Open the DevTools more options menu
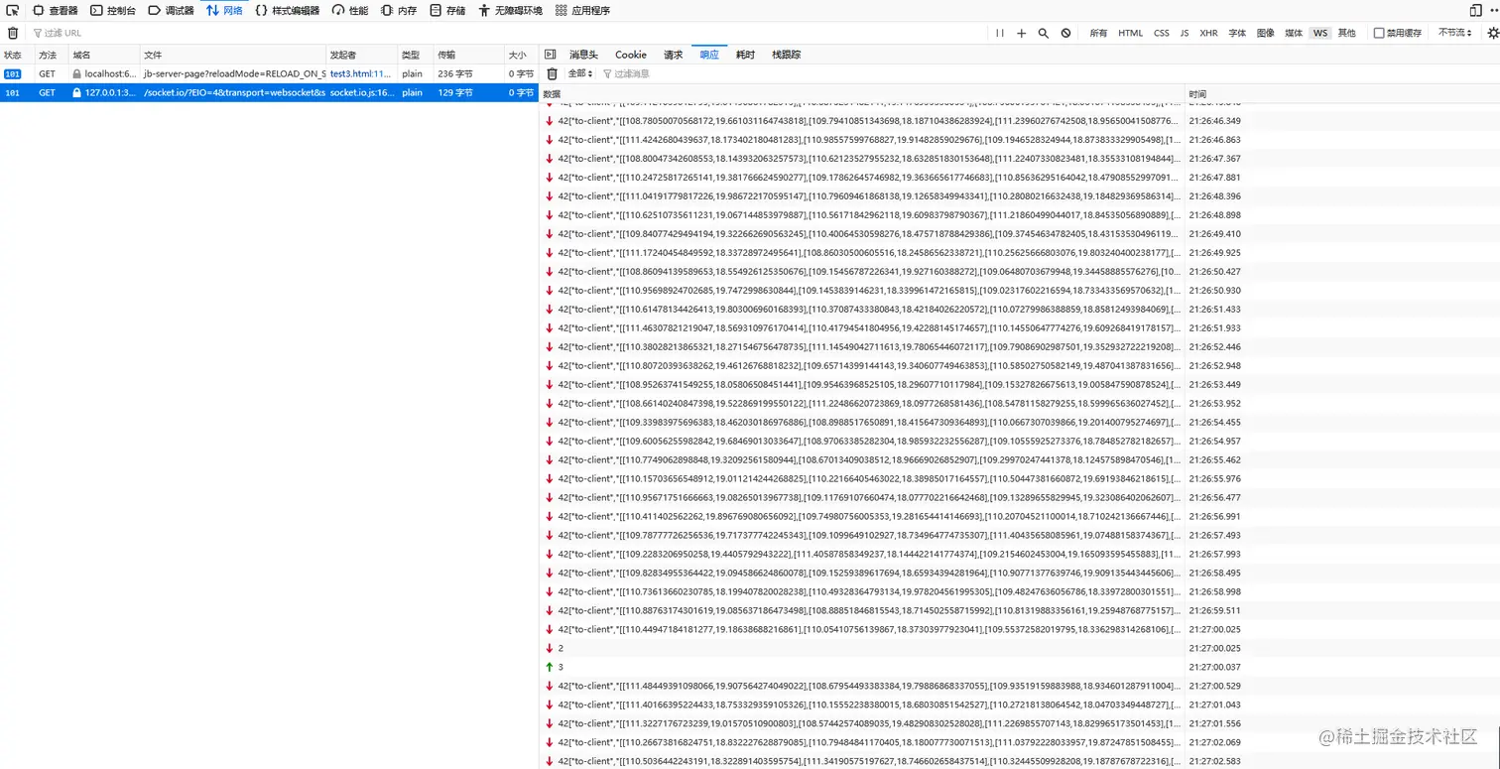This screenshot has width=1500, height=769. pyautogui.click(x=1492, y=10)
